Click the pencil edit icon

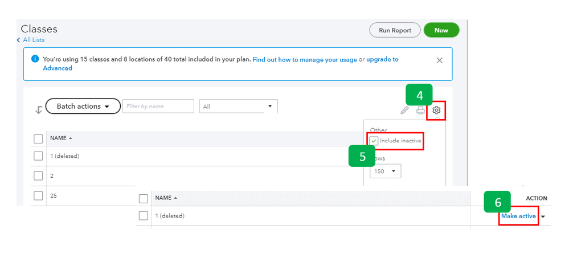click(404, 110)
